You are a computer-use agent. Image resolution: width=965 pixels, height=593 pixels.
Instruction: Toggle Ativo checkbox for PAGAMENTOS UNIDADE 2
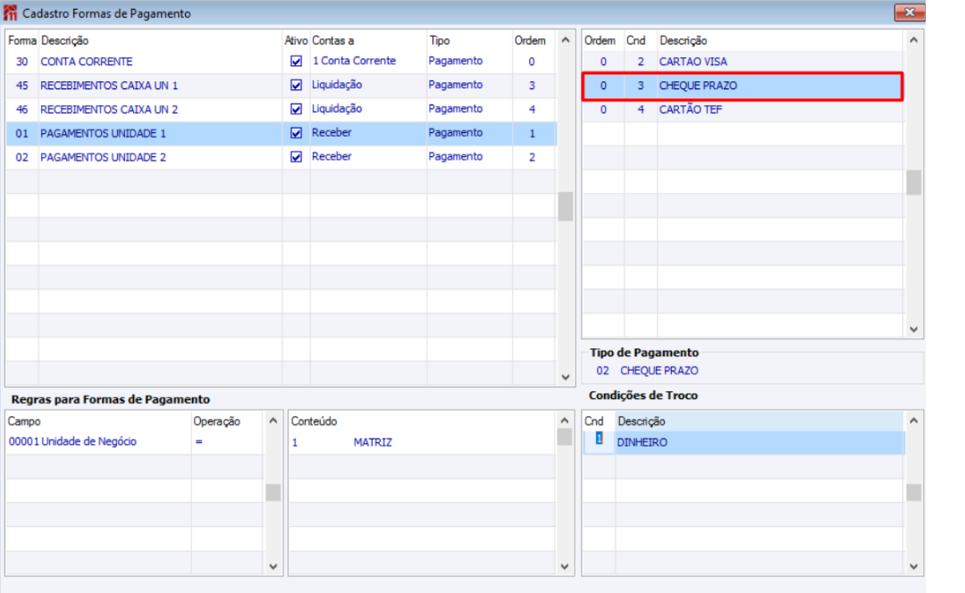(296, 157)
